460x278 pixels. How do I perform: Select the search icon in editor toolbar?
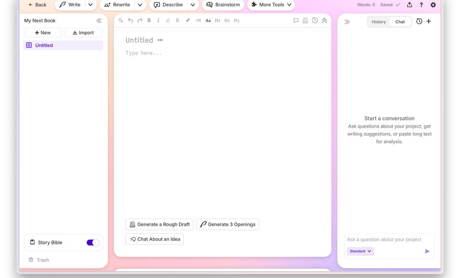[120, 20]
